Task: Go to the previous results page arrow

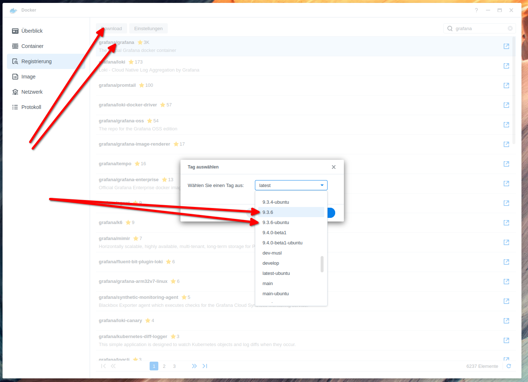Action: click(113, 366)
